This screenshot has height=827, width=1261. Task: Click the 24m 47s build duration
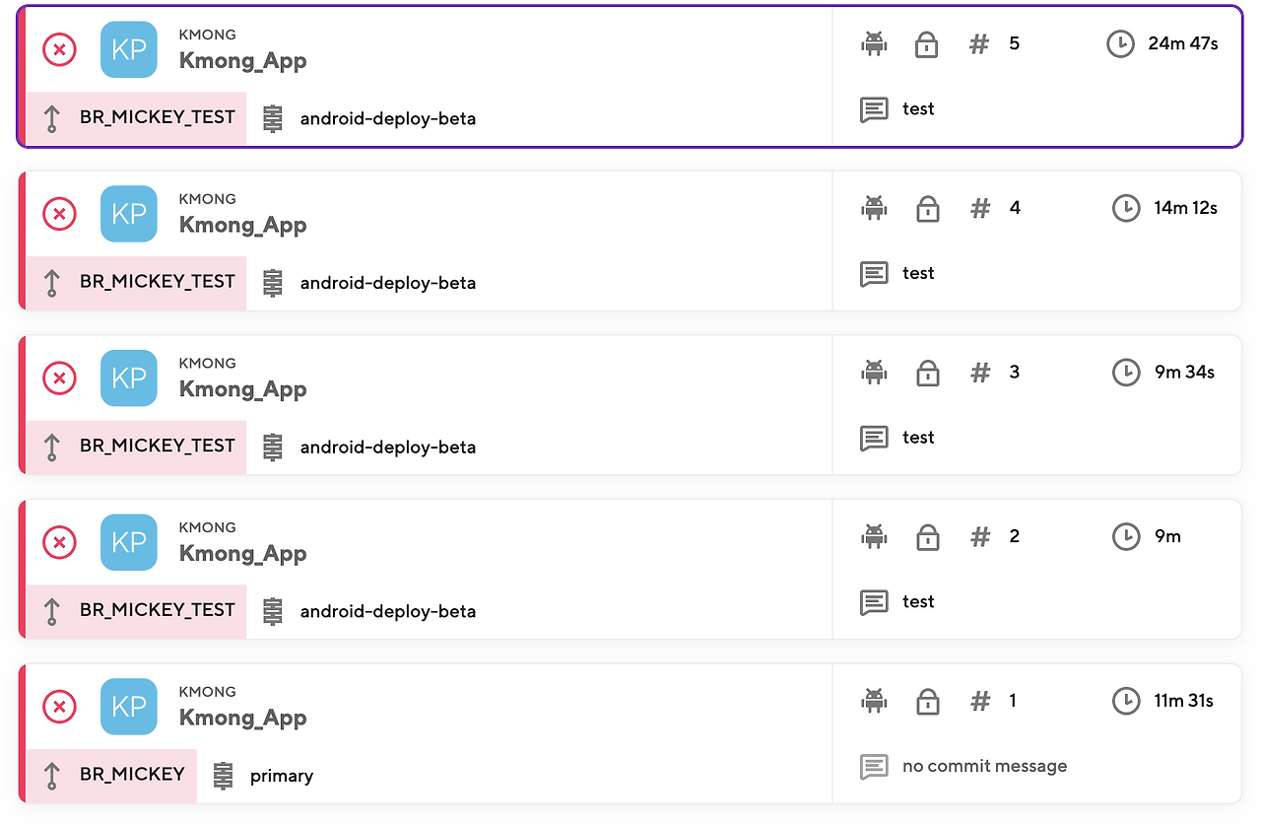tap(1183, 44)
